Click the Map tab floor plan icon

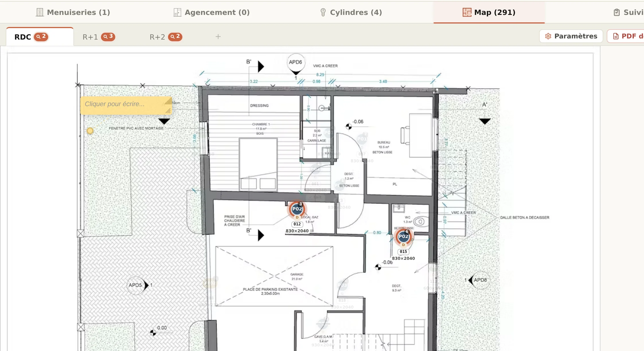pyautogui.click(x=467, y=12)
